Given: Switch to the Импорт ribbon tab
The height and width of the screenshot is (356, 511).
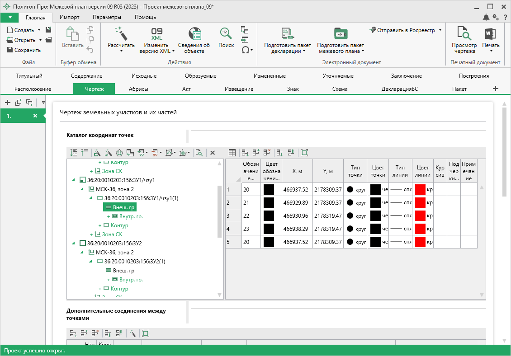Looking at the screenshot, I should (69, 17).
